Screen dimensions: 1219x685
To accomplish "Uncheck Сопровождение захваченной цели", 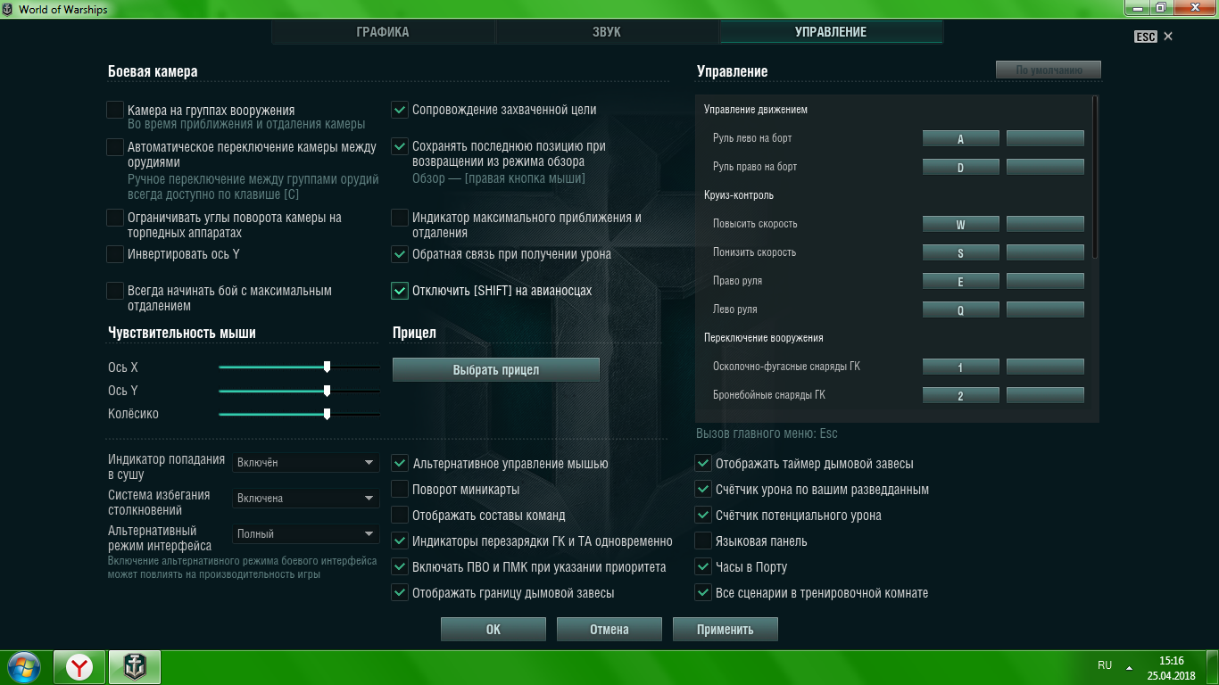I will (400, 110).
